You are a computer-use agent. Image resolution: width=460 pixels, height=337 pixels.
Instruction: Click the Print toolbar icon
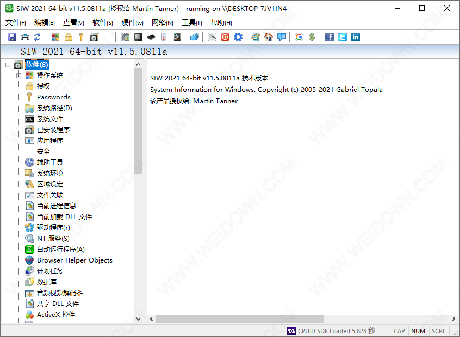pyautogui.click(x=25, y=37)
